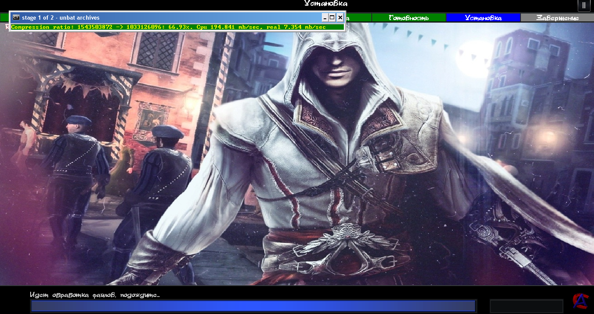The height and width of the screenshot is (314, 594).
Task: Minimize the unbat archives console window
Action: (x=325, y=18)
